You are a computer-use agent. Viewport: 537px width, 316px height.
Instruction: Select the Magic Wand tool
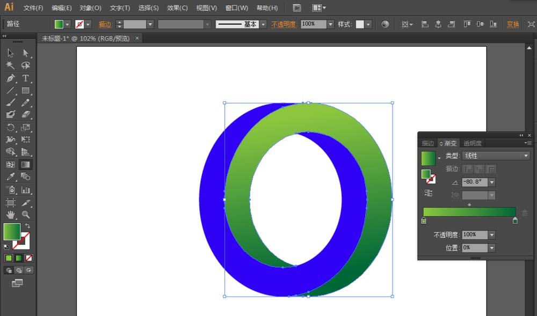(x=10, y=65)
